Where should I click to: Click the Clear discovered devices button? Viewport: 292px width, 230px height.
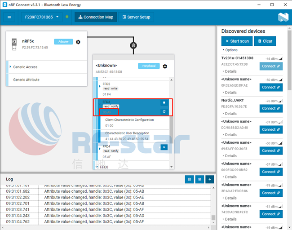[x=265, y=41]
